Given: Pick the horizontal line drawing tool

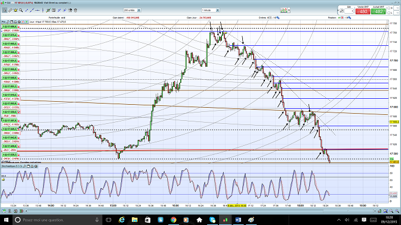Looking at the screenshot, I should (38, 10).
